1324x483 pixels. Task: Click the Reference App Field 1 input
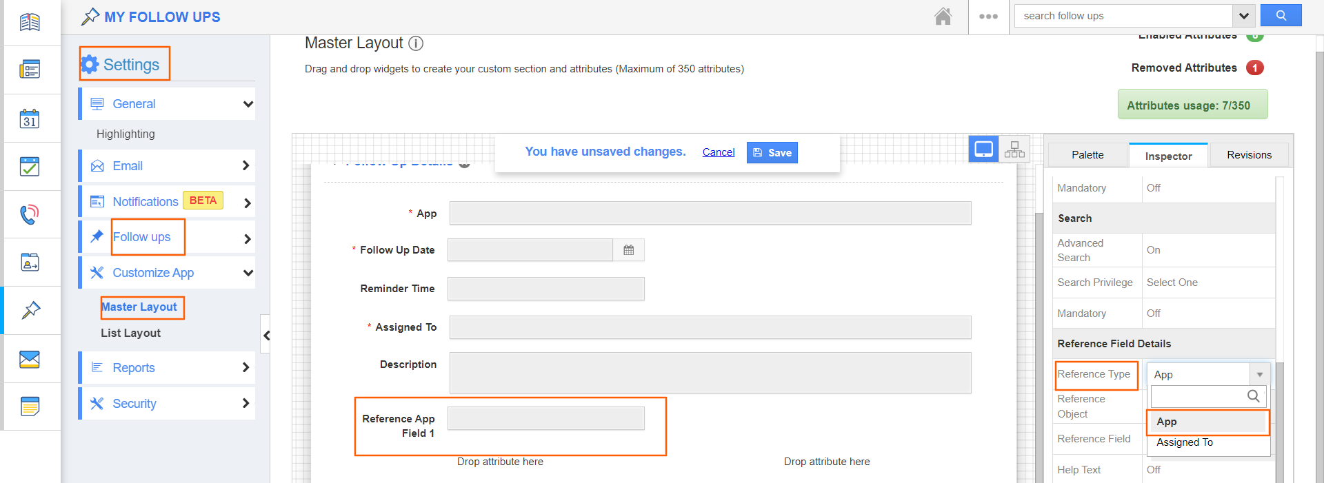(545, 418)
